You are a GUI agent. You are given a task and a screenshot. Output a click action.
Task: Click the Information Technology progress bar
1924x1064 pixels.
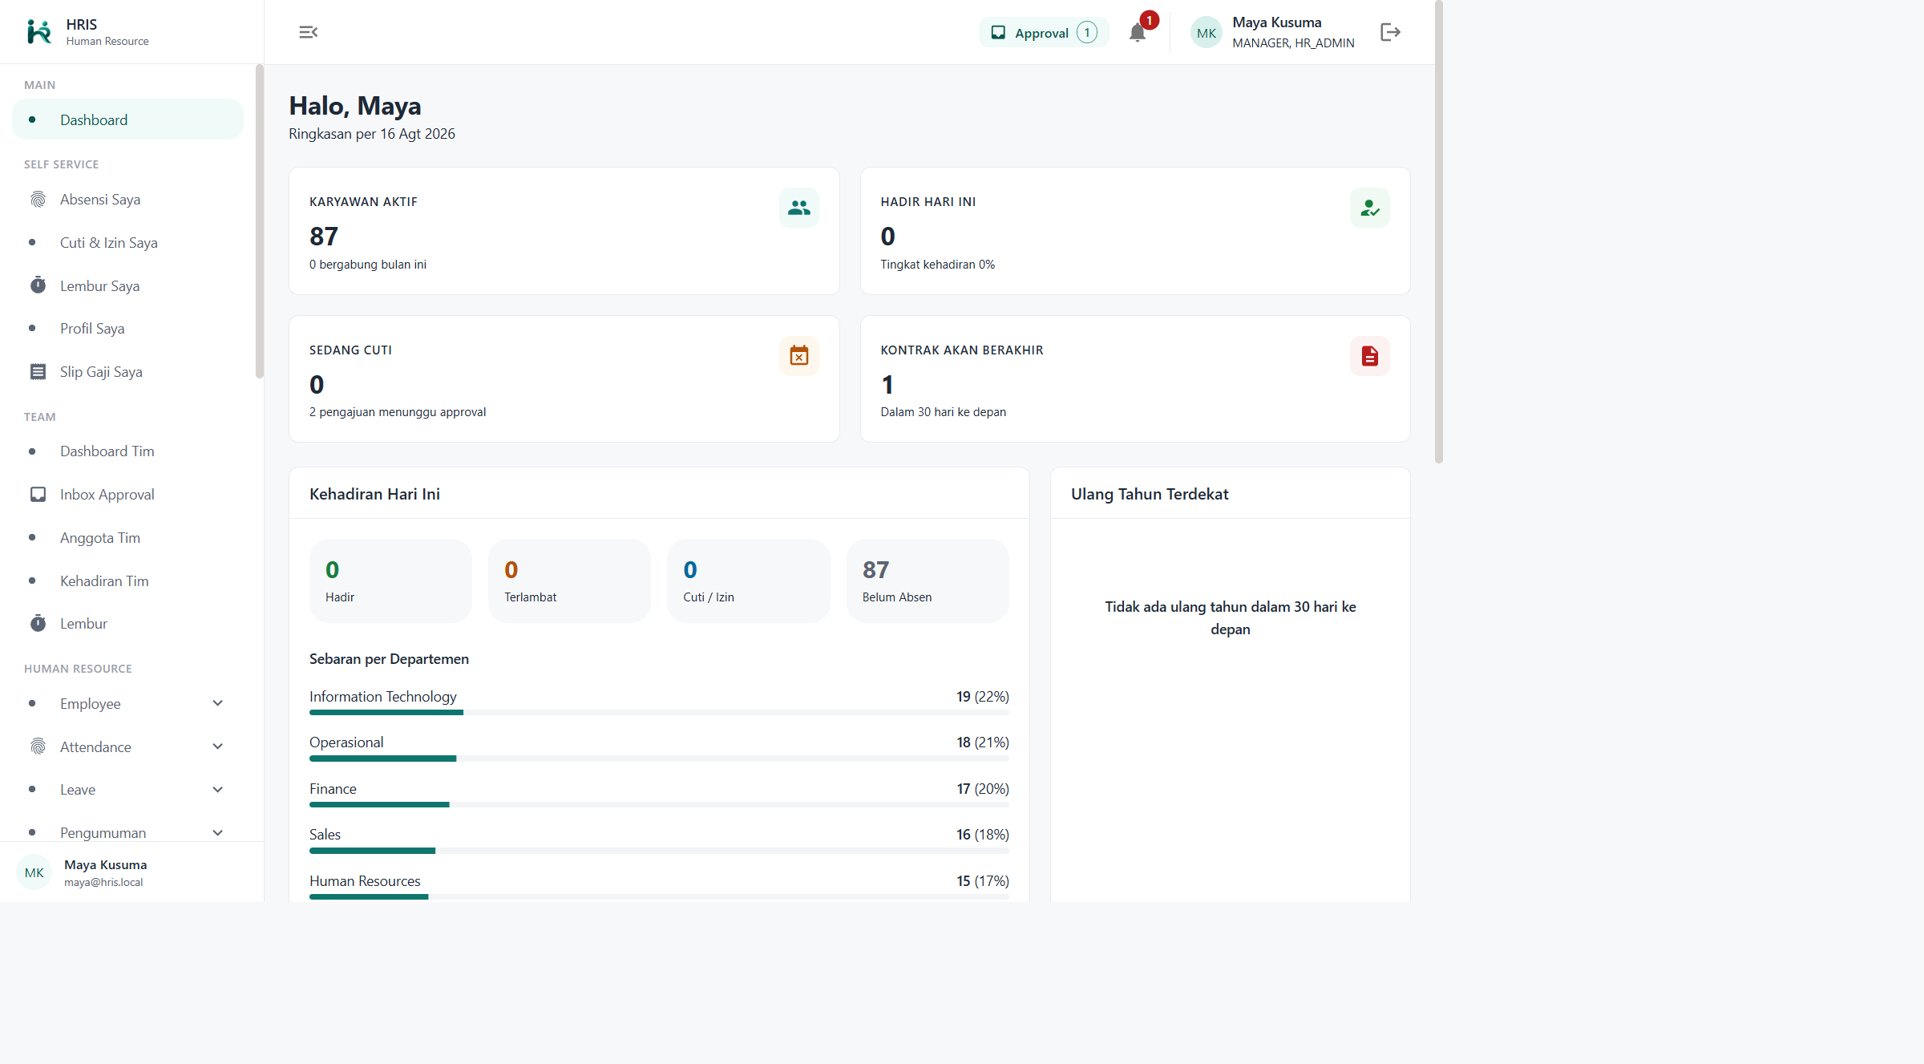click(659, 712)
